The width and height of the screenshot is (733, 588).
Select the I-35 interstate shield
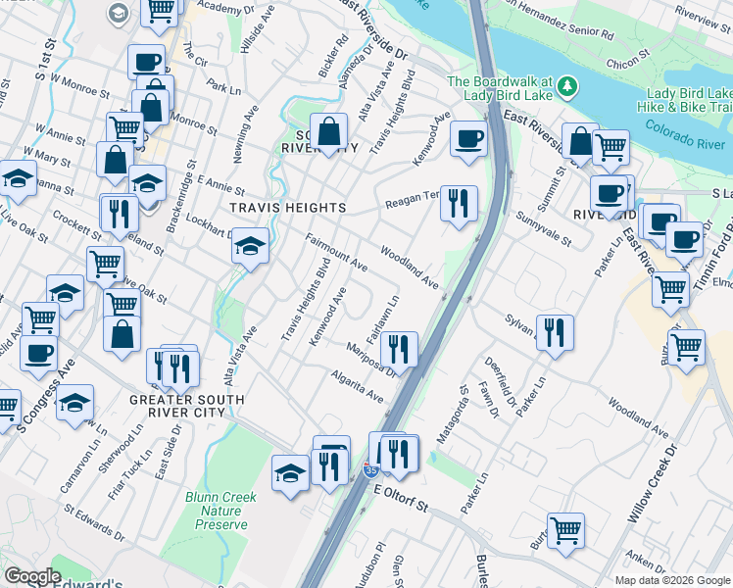371,469
